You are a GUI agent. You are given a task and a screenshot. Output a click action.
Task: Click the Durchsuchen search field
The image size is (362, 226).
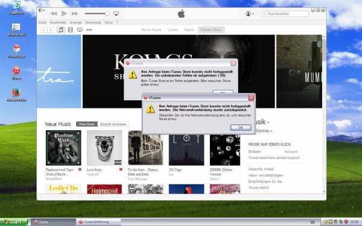(x=285, y=14)
